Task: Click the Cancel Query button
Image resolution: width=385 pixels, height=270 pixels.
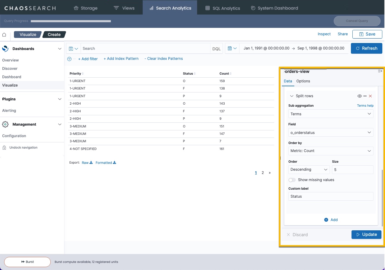Action: 357,21
